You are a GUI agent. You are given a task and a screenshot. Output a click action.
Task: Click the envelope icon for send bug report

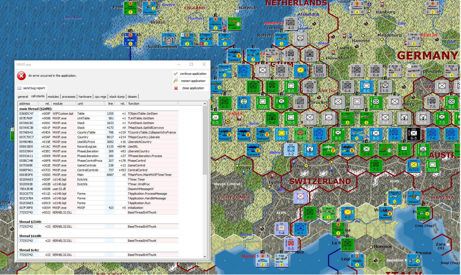coord(19,88)
